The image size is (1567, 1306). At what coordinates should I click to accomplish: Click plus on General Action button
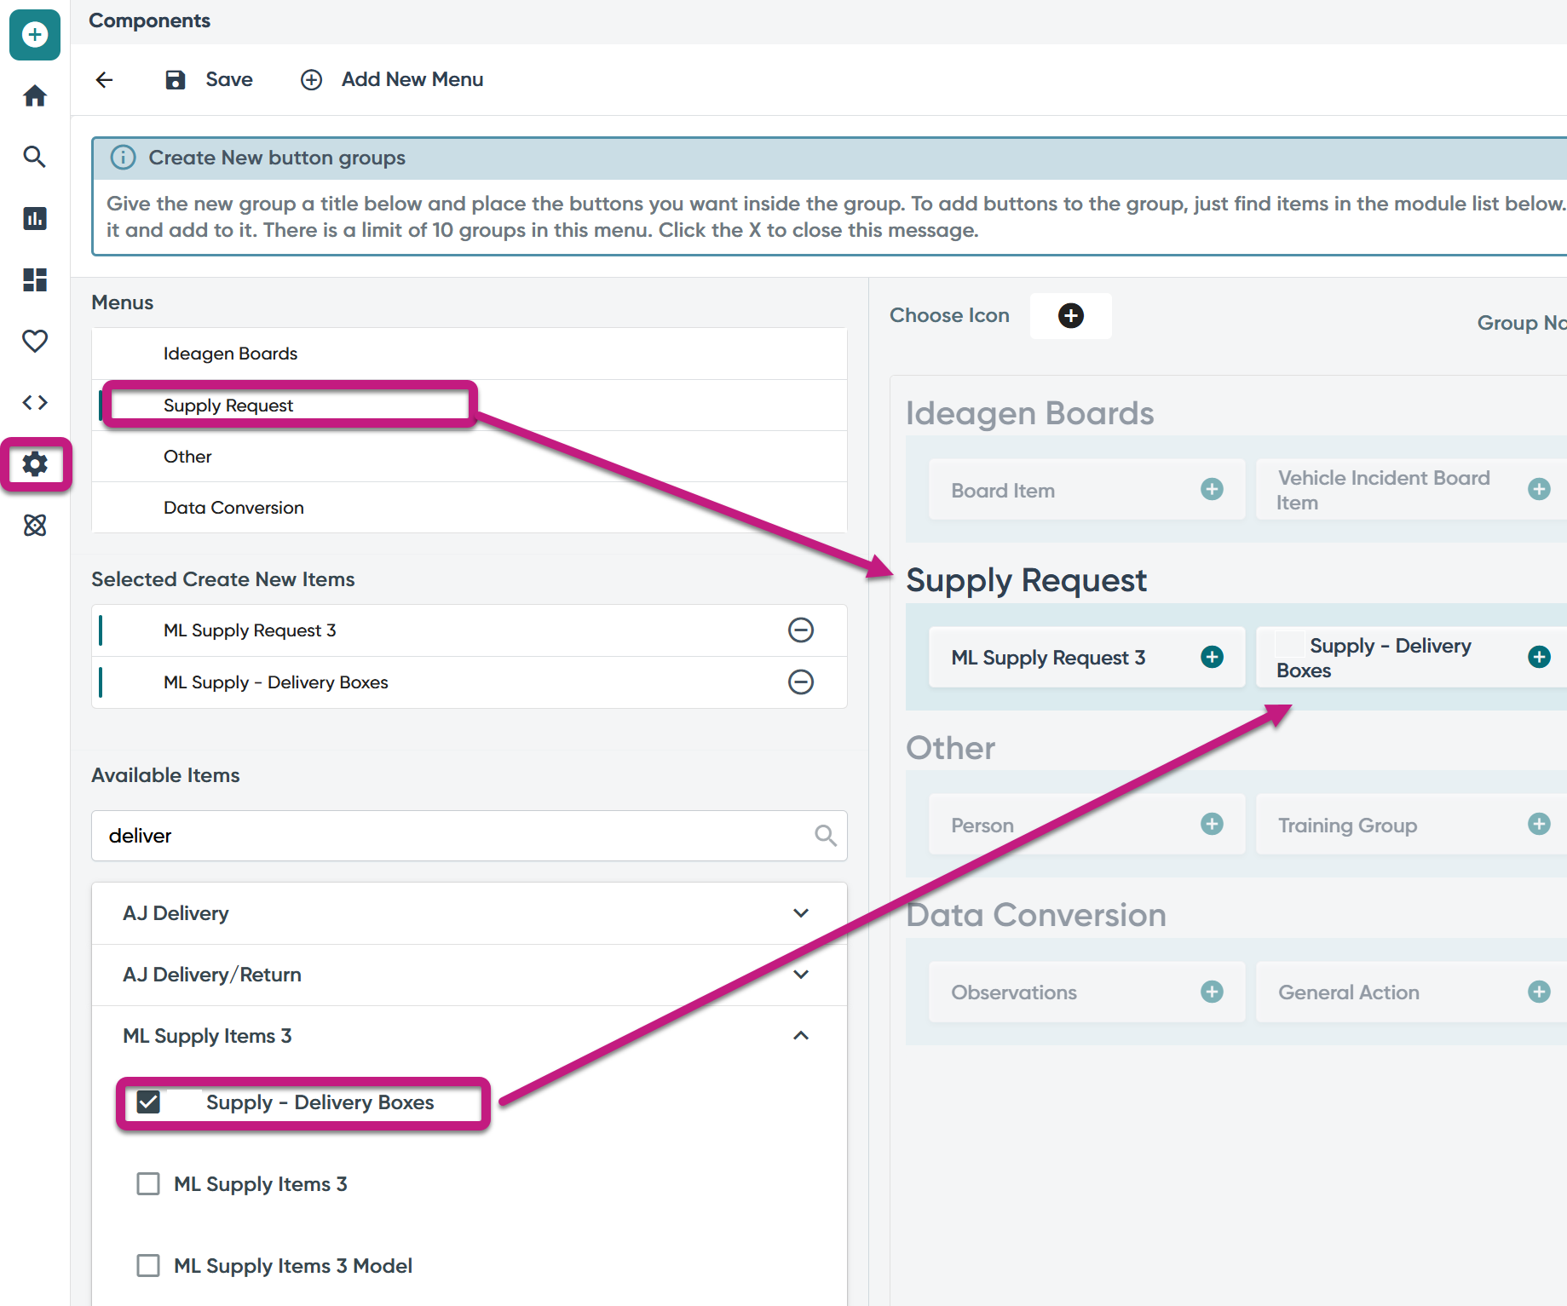tap(1539, 992)
